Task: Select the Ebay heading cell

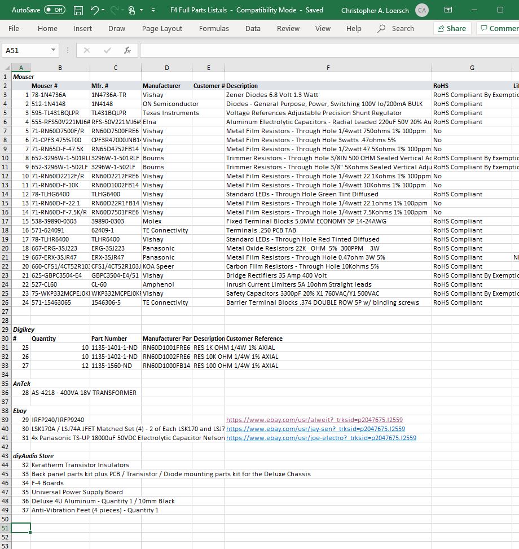Action: pos(21,411)
